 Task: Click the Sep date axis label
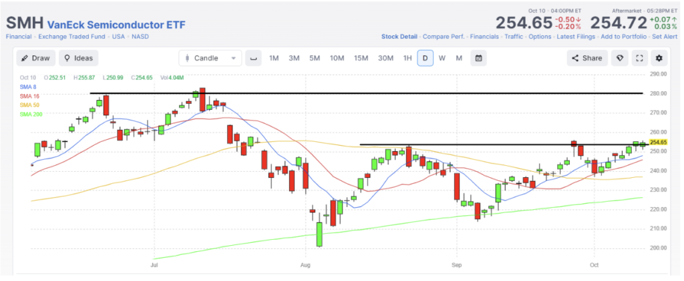click(457, 264)
